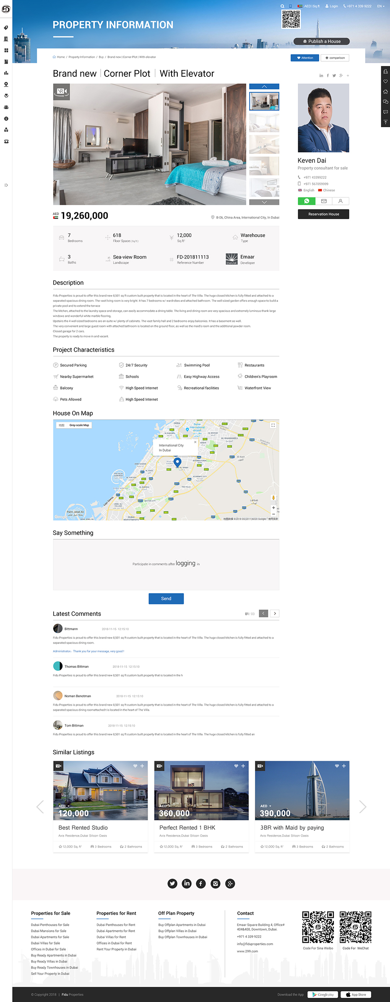Open Instagram icon in footer social row

[x=216, y=884]
